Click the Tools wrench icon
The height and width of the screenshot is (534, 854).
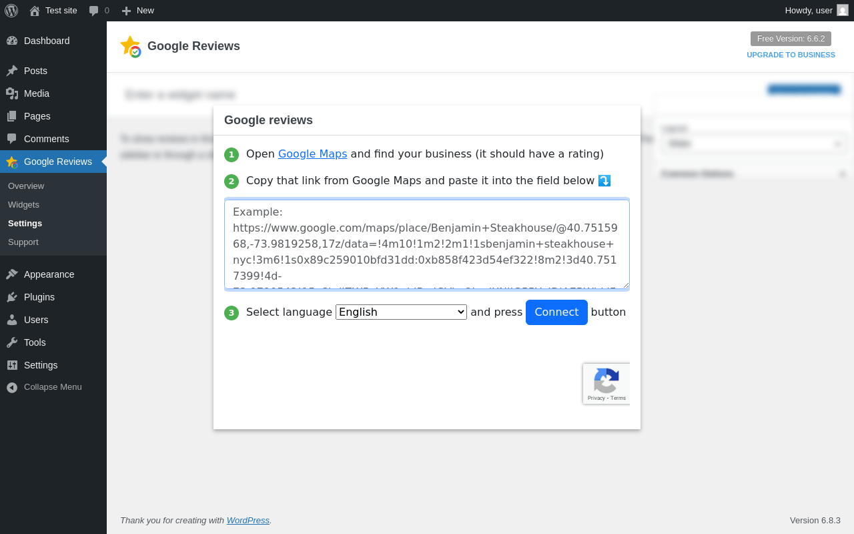pyautogui.click(x=12, y=342)
